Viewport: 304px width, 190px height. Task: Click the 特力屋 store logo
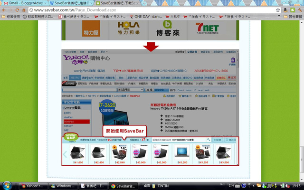[91, 28]
